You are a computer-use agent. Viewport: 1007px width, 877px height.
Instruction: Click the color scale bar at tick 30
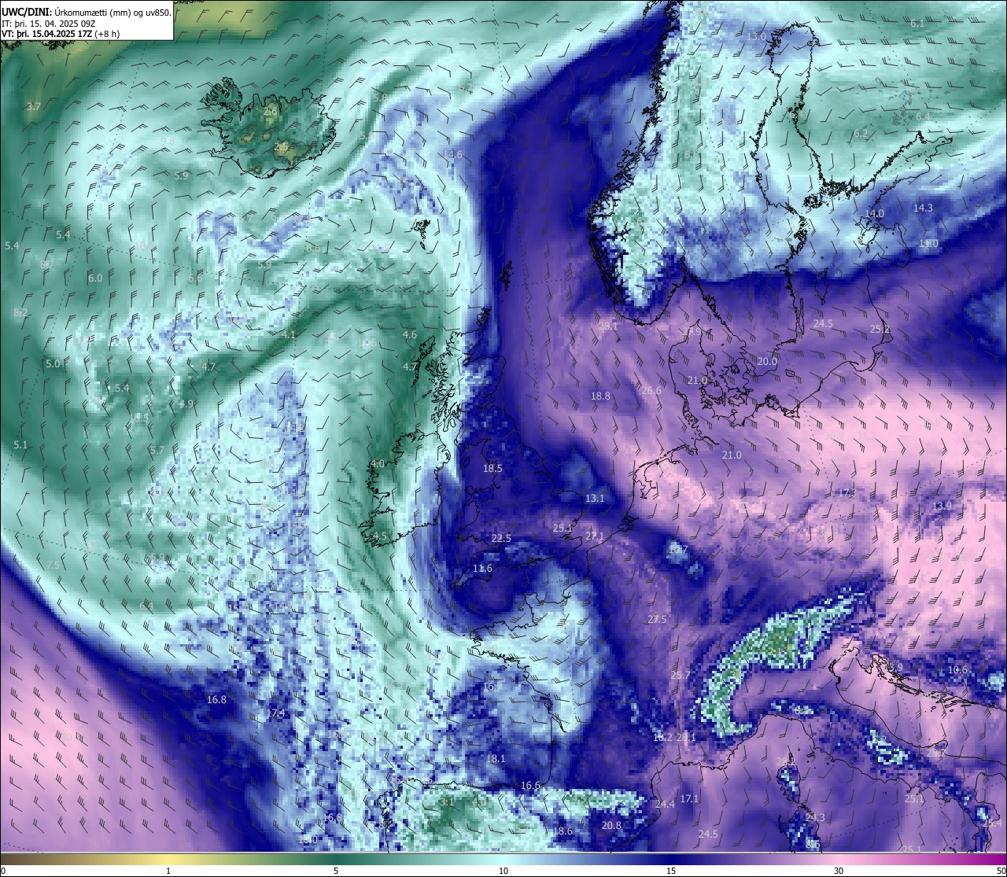839,860
